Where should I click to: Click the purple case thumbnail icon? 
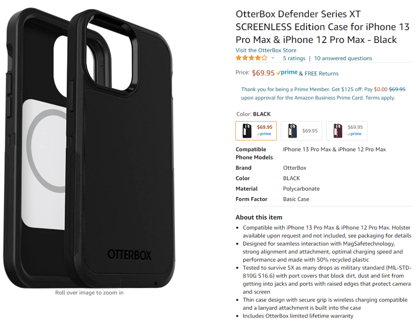338,131
